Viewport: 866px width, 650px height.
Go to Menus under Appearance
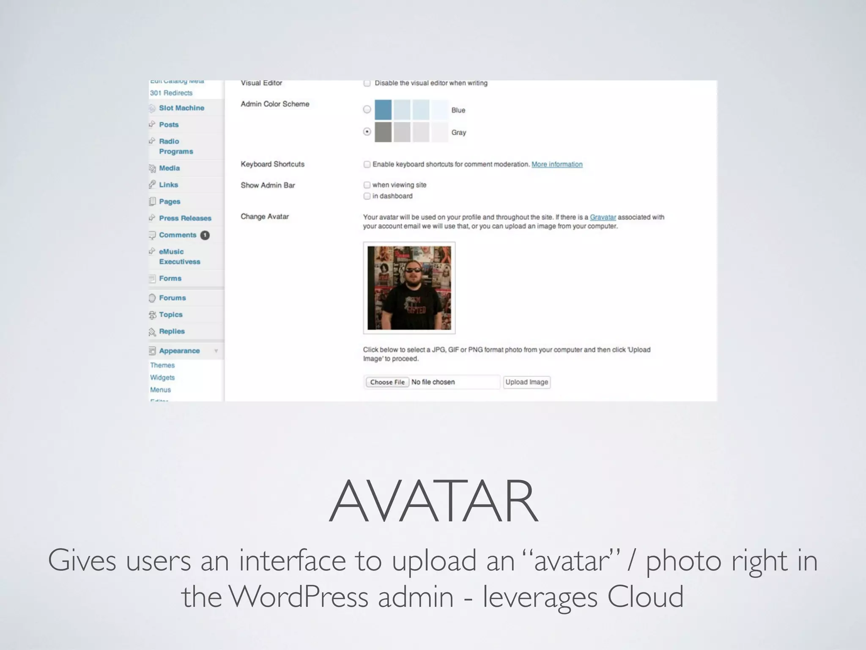pyautogui.click(x=160, y=390)
